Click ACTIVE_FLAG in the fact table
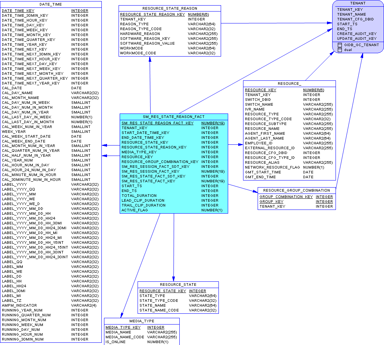384x345 pixels. [x=135, y=210]
